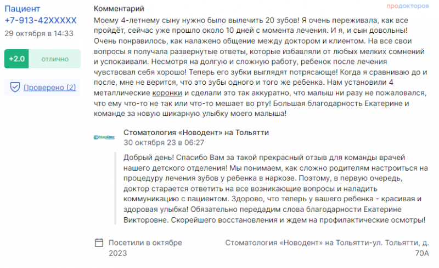Click the calendar icon near visit date
439x268 pixels.
click(x=99, y=243)
